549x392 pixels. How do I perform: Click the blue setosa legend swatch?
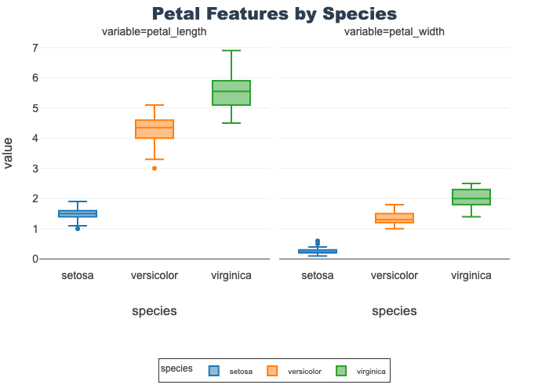tap(213, 371)
